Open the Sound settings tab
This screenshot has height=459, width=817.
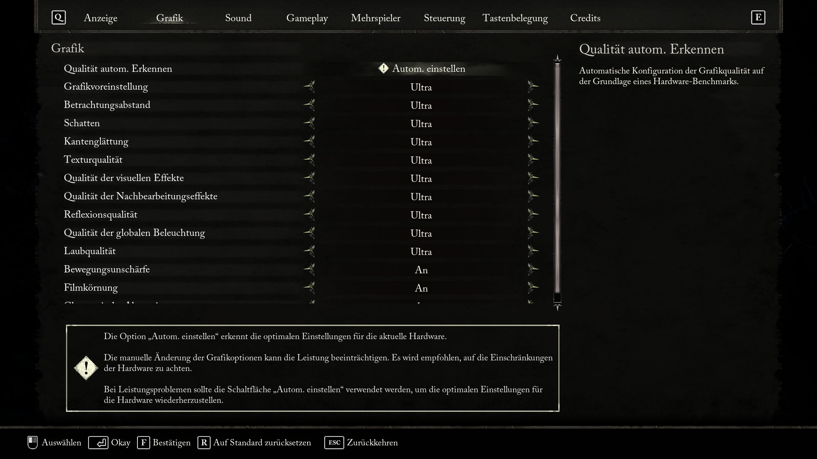[x=238, y=17]
